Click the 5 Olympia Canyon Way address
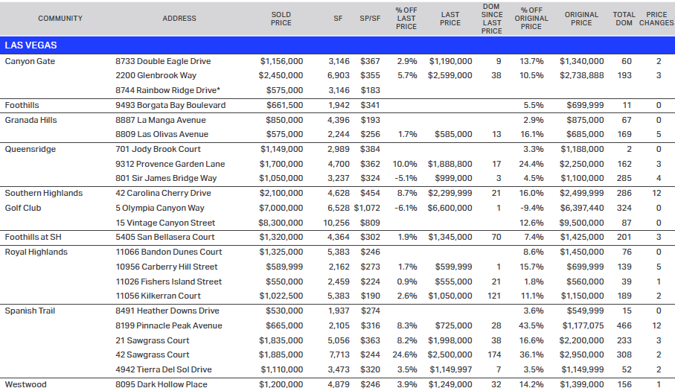Viewport: 675px width, 391px height. (160, 208)
